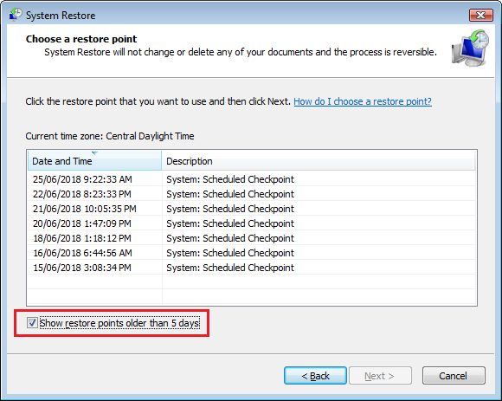Open How do I choose a restore point link

pos(363,101)
